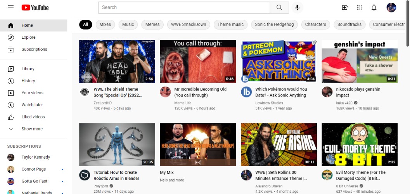
Task: Open Evil Morty Theme video title
Action: 361,175
